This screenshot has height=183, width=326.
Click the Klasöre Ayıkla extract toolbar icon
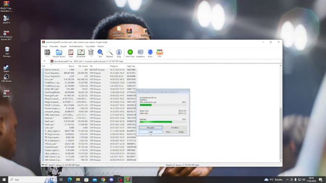click(x=59, y=53)
